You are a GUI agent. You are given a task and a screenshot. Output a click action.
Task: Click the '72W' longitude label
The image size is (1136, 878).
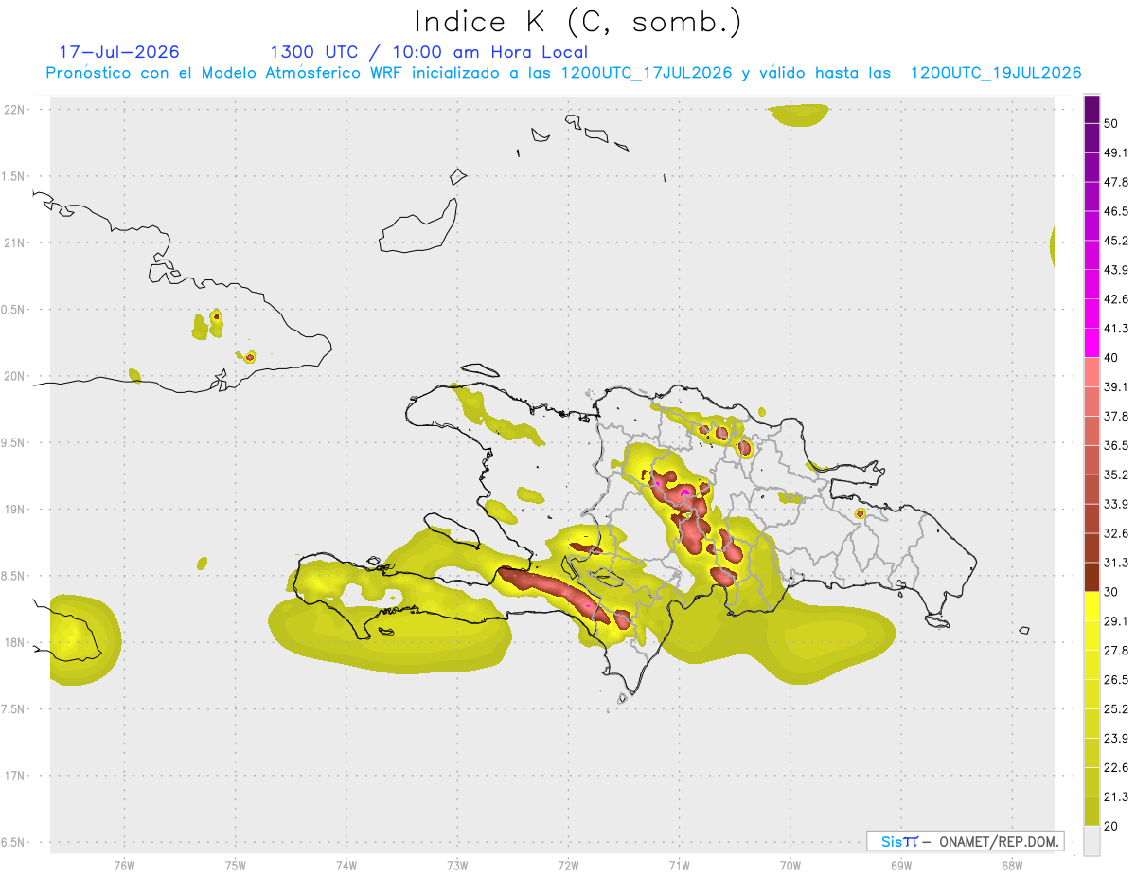[568, 865]
